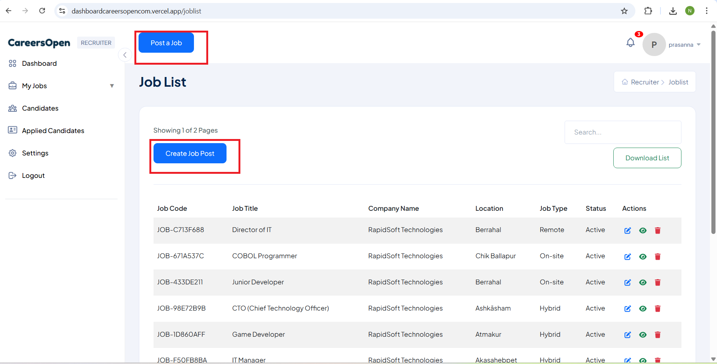Edit the Director of IT job
Viewport: 717px width, 364px height.
pyautogui.click(x=628, y=231)
